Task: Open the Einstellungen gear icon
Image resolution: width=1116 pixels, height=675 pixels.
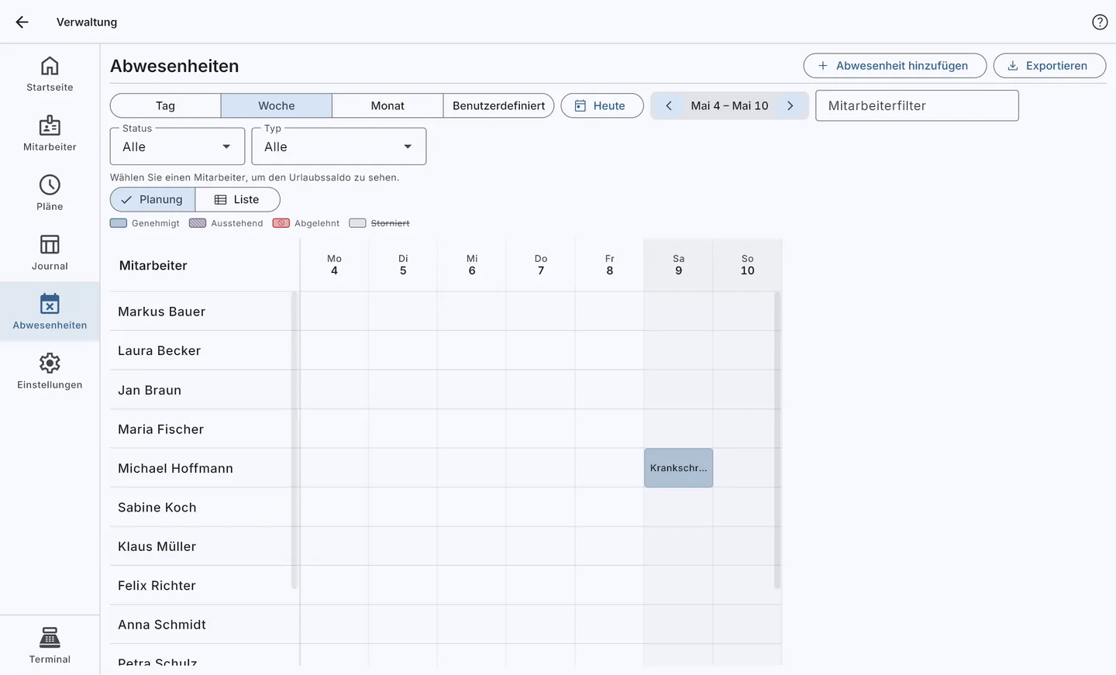Action: [50, 363]
